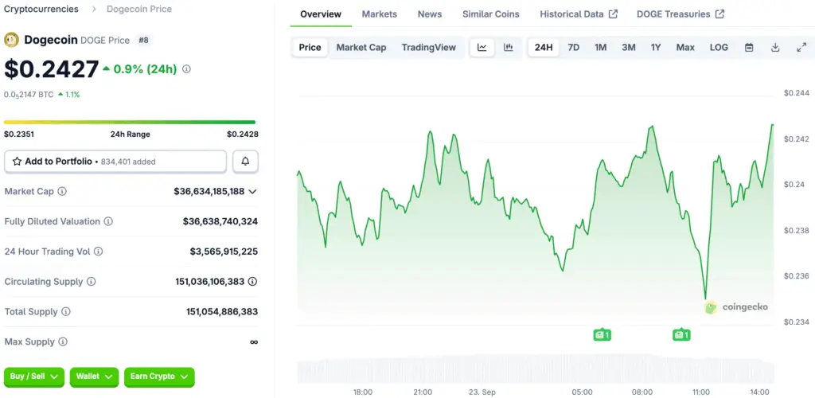Click the #8 rank badge
Image resolution: width=815 pixels, height=398 pixels.
coord(143,40)
